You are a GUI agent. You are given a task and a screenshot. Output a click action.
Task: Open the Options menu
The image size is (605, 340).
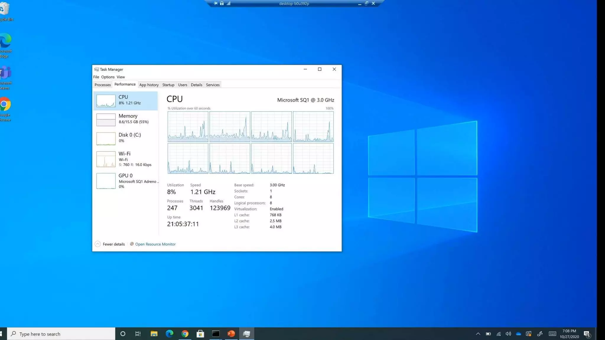pos(108,77)
